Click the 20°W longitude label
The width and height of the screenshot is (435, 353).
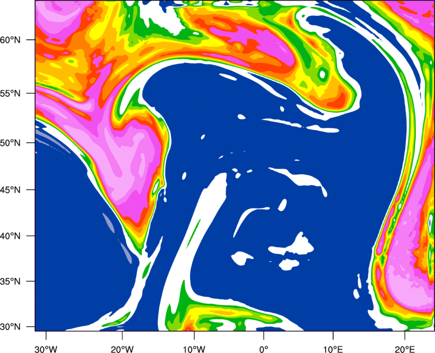[122, 349]
